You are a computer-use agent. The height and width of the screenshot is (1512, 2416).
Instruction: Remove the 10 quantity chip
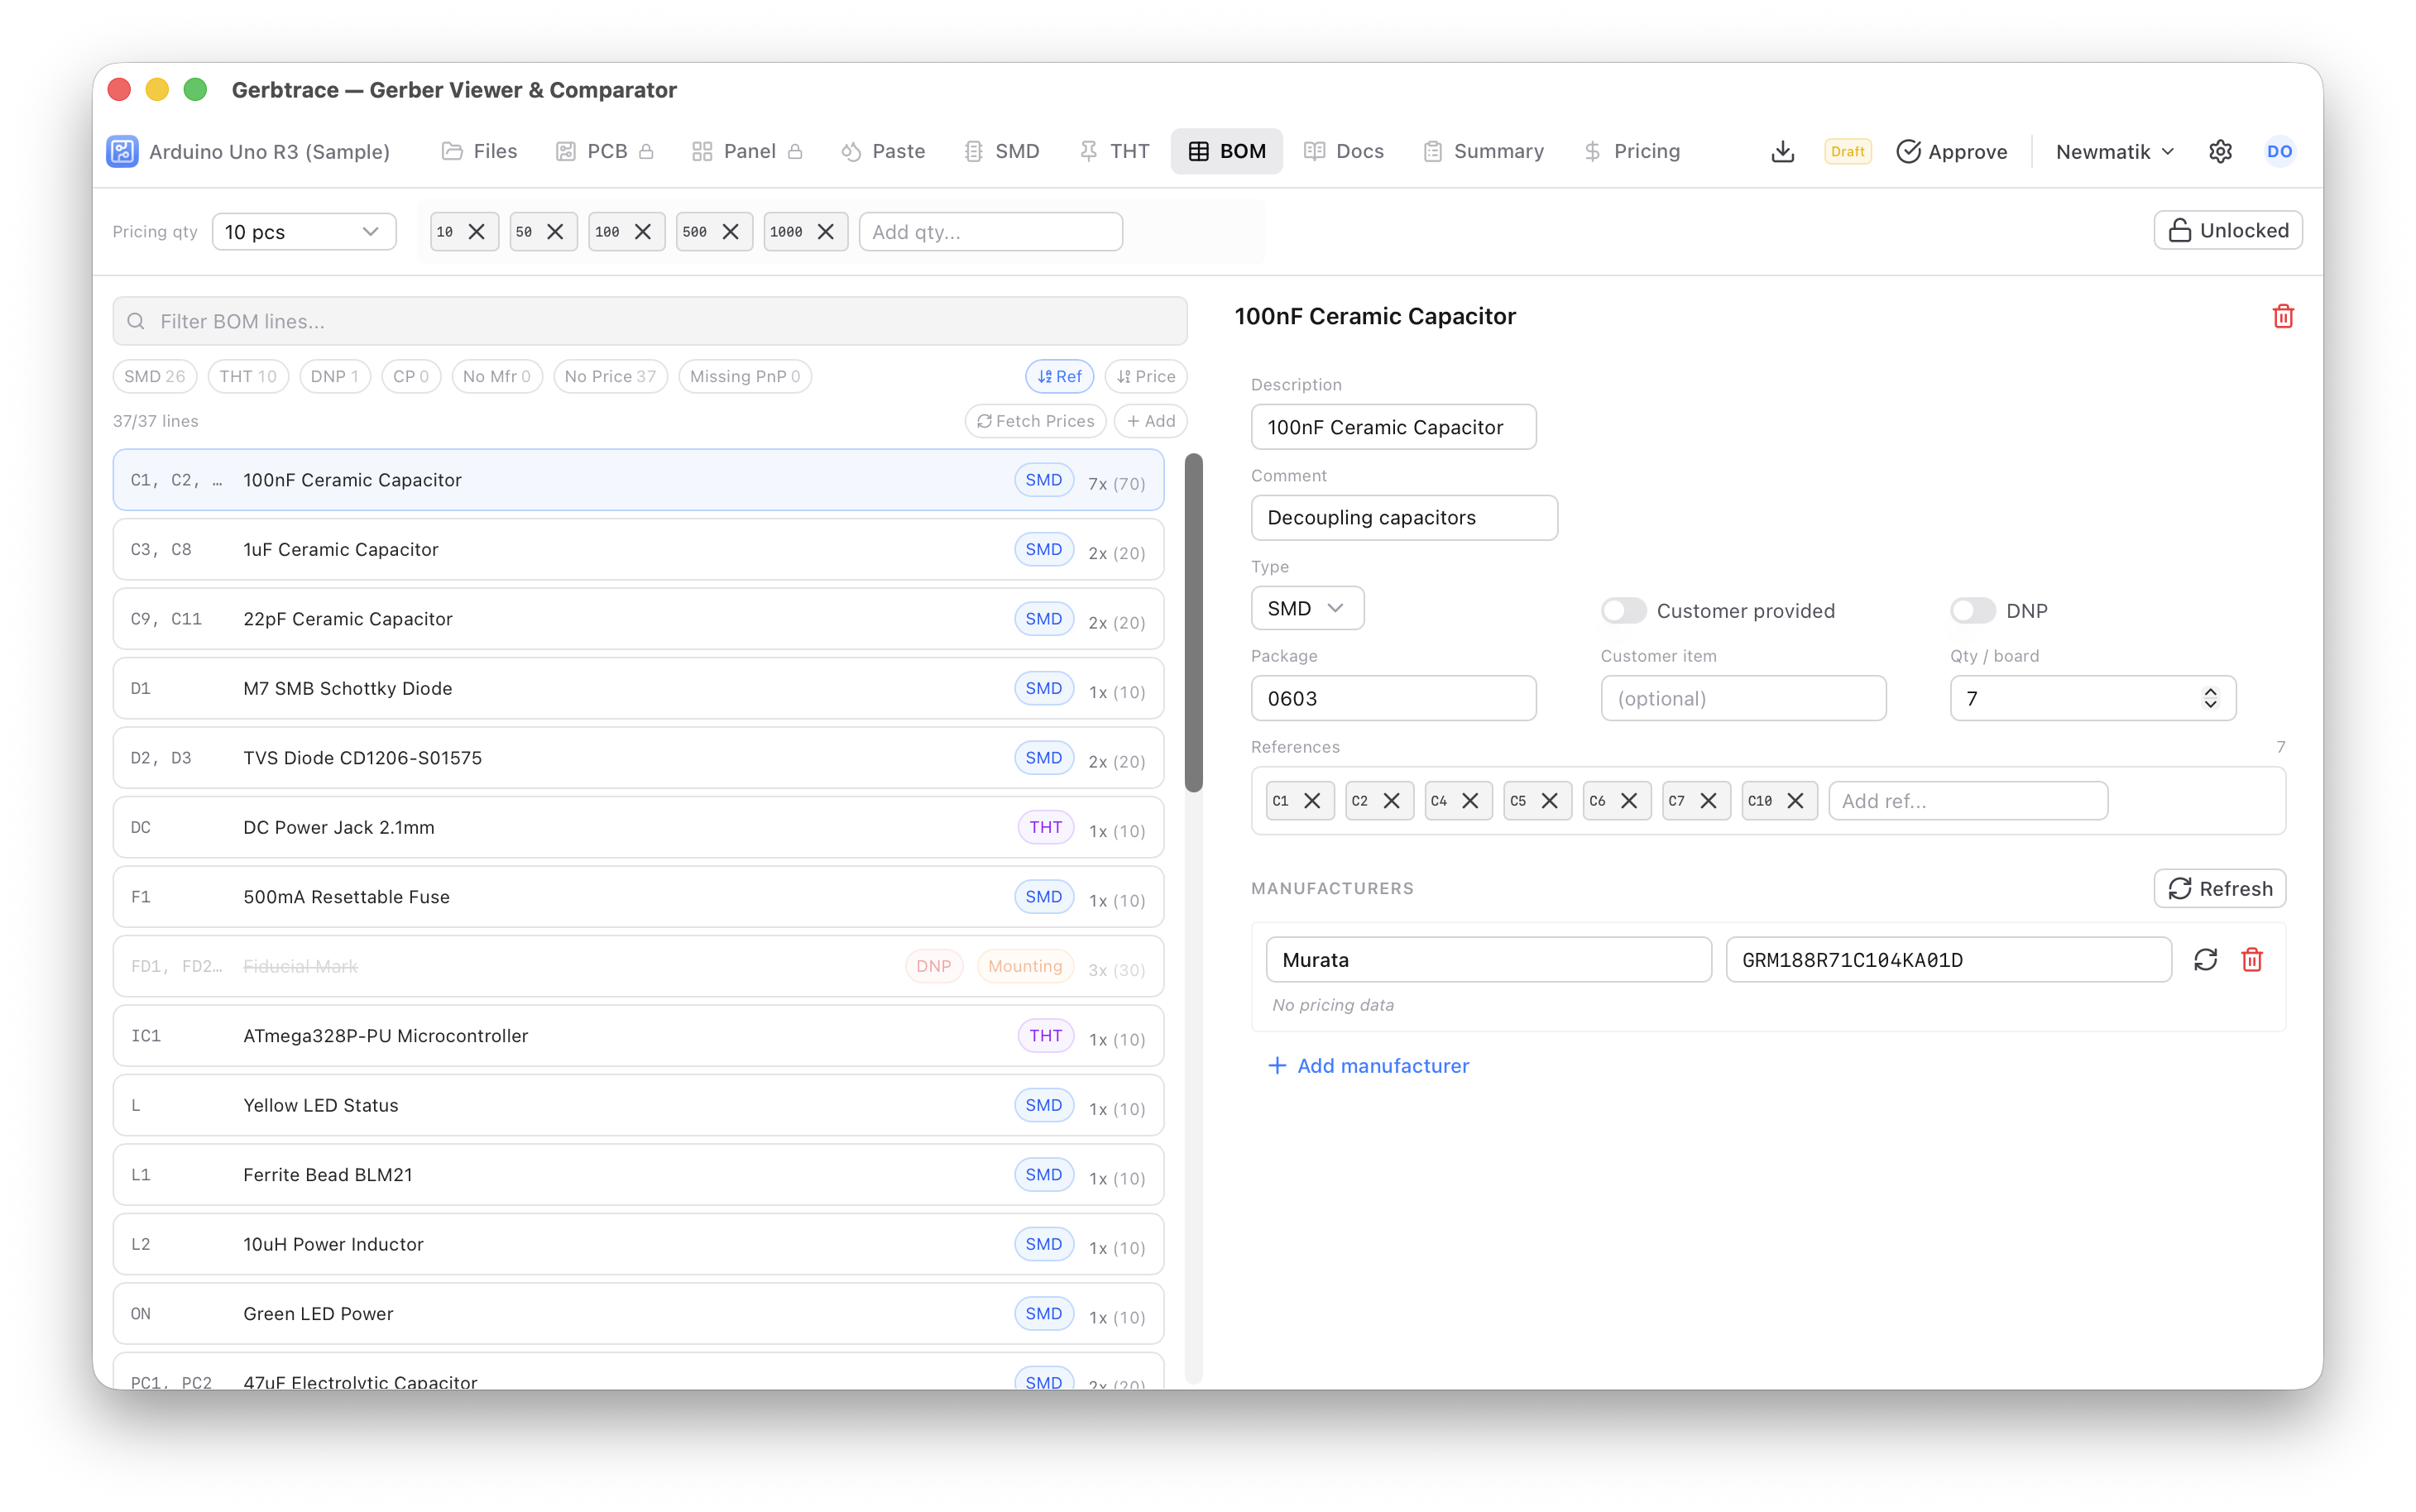point(477,232)
